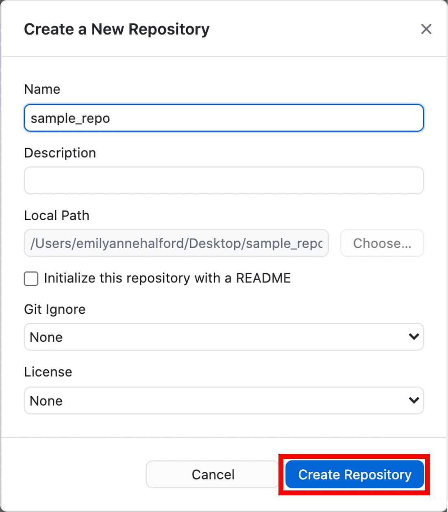The image size is (448, 512).
Task: Open the Git Ignore dropdown
Action: (x=224, y=337)
